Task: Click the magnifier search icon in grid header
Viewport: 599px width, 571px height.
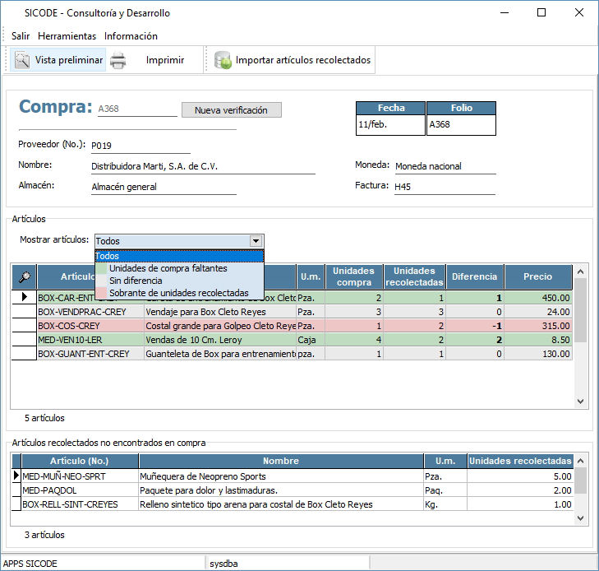Action: (25, 276)
